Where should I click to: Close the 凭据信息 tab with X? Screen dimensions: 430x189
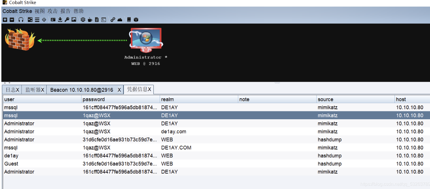pos(150,89)
